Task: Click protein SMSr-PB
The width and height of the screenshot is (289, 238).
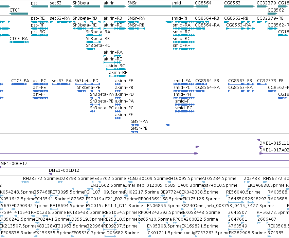Action: 139,128
